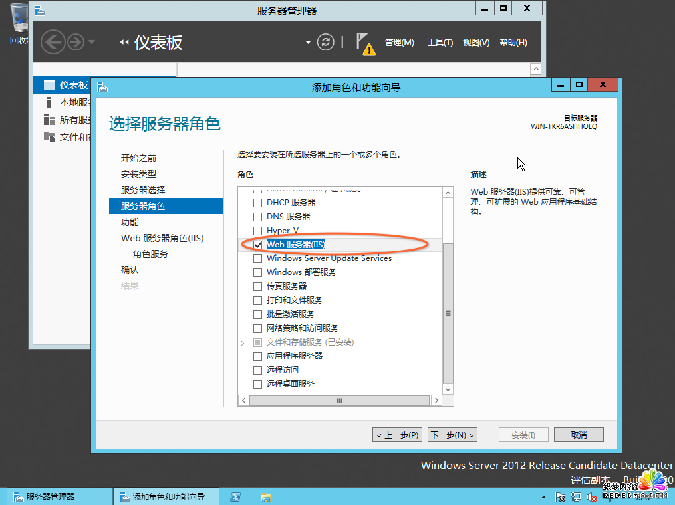Open the navigation history dropdown arrow
This screenshot has height=505, width=675.
click(x=91, y=42)
